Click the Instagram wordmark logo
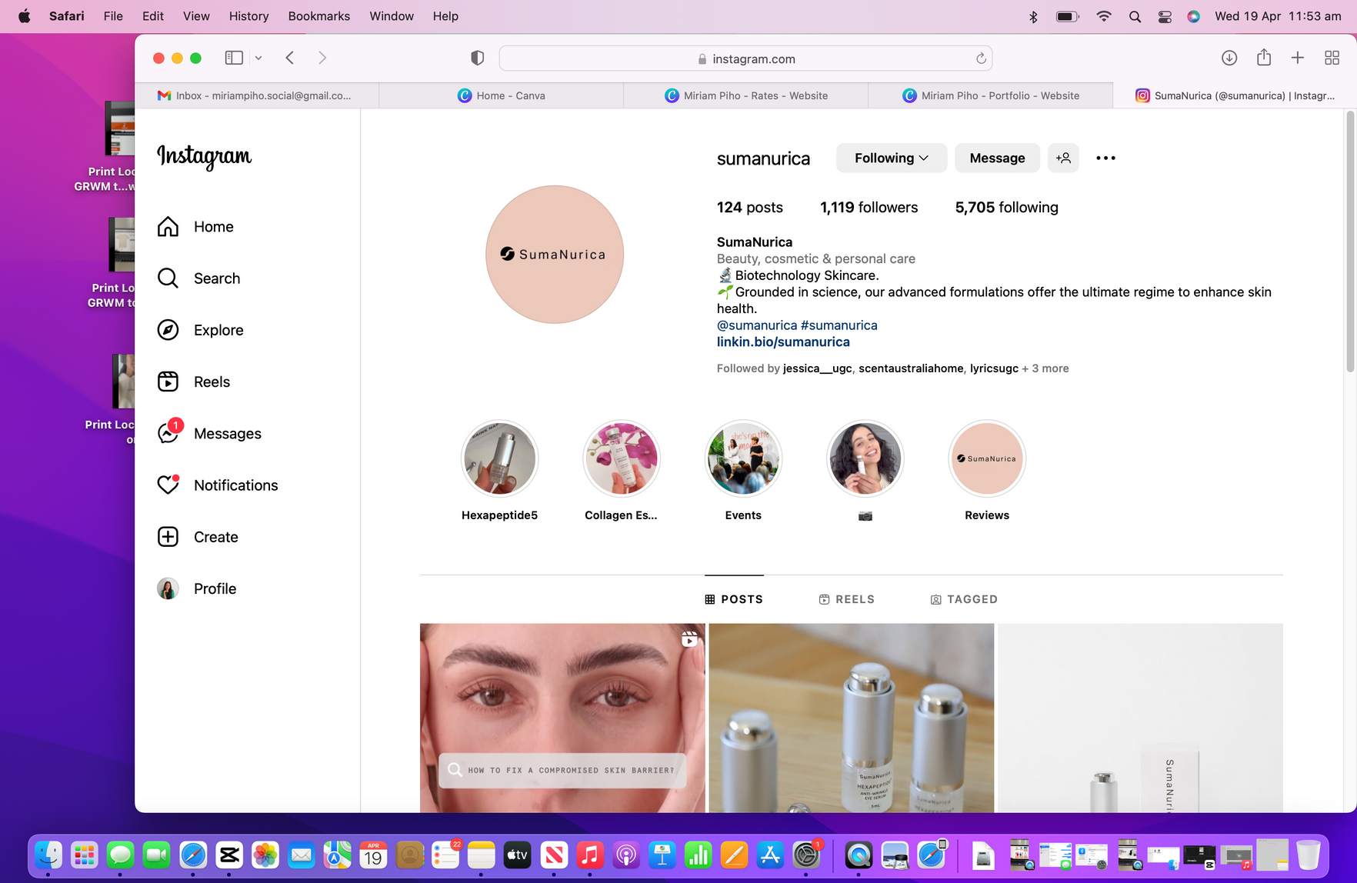This screenshot has height=883, width=1357. click(x=205, y=156)
